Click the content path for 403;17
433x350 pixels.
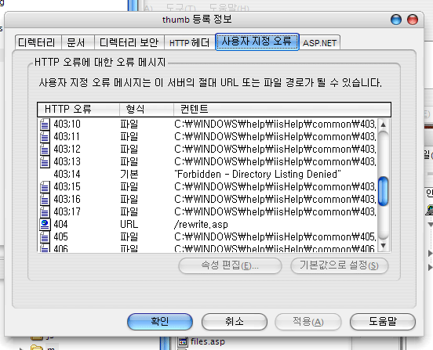click(275, 212)
